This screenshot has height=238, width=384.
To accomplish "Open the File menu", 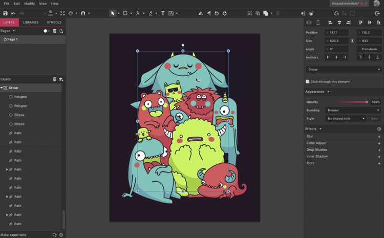I will [7, 4].
